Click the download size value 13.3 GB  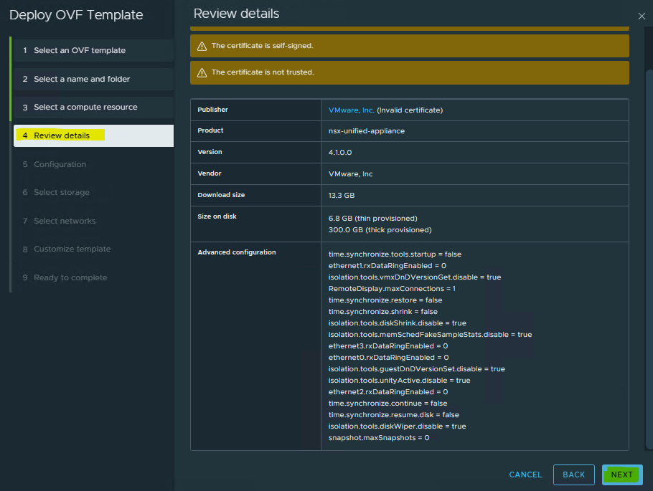click(341, 196)
